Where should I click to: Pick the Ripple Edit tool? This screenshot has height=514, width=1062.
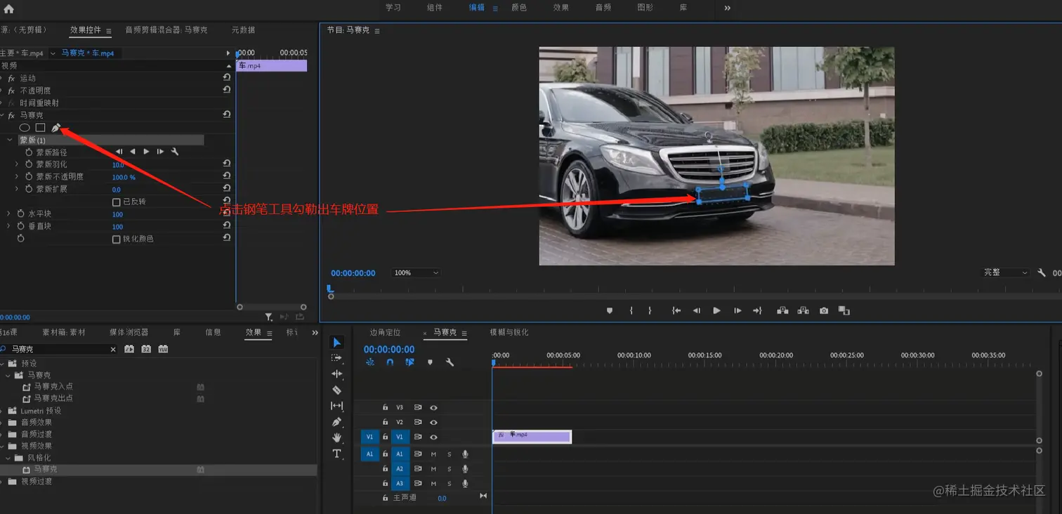click(337, 374)
